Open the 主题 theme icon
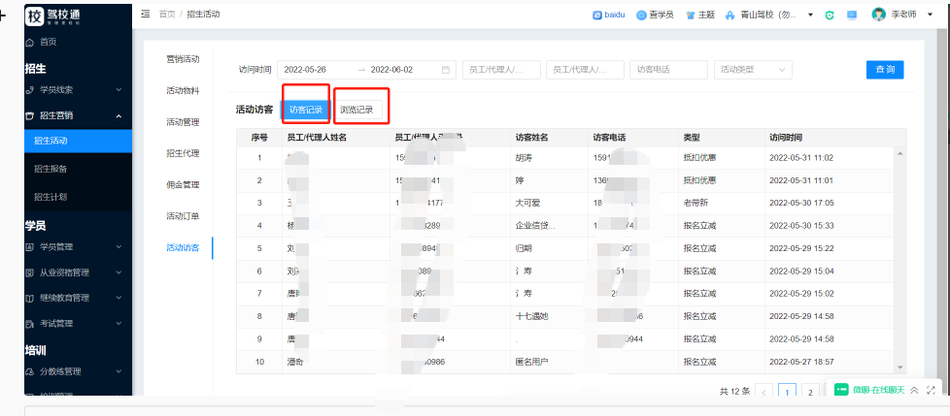 [691, 15]
